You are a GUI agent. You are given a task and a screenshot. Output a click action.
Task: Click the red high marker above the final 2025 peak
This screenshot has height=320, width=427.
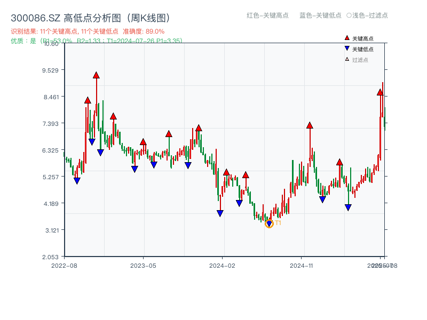pyautogui.click(x=380, y=92)
